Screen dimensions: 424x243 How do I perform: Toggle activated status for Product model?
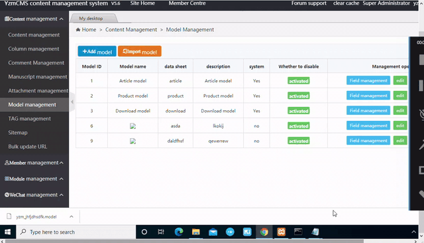tap(299, 96)
